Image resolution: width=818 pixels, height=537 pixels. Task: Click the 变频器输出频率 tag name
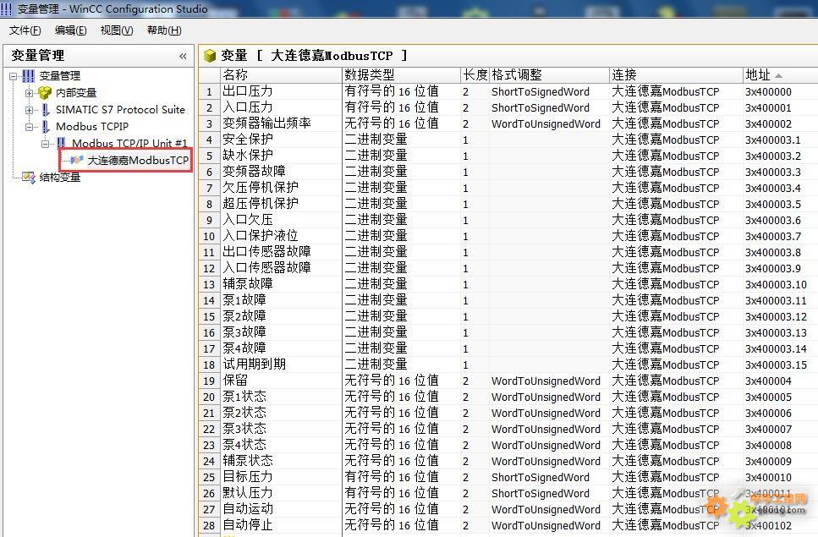pyautogui.click(x=267, y=123)
